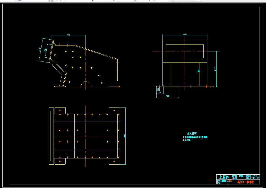
Task: Click the 310 dimension text
Action: pos(160,93)
